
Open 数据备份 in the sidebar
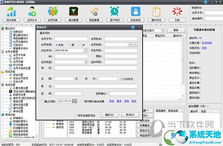18,118
